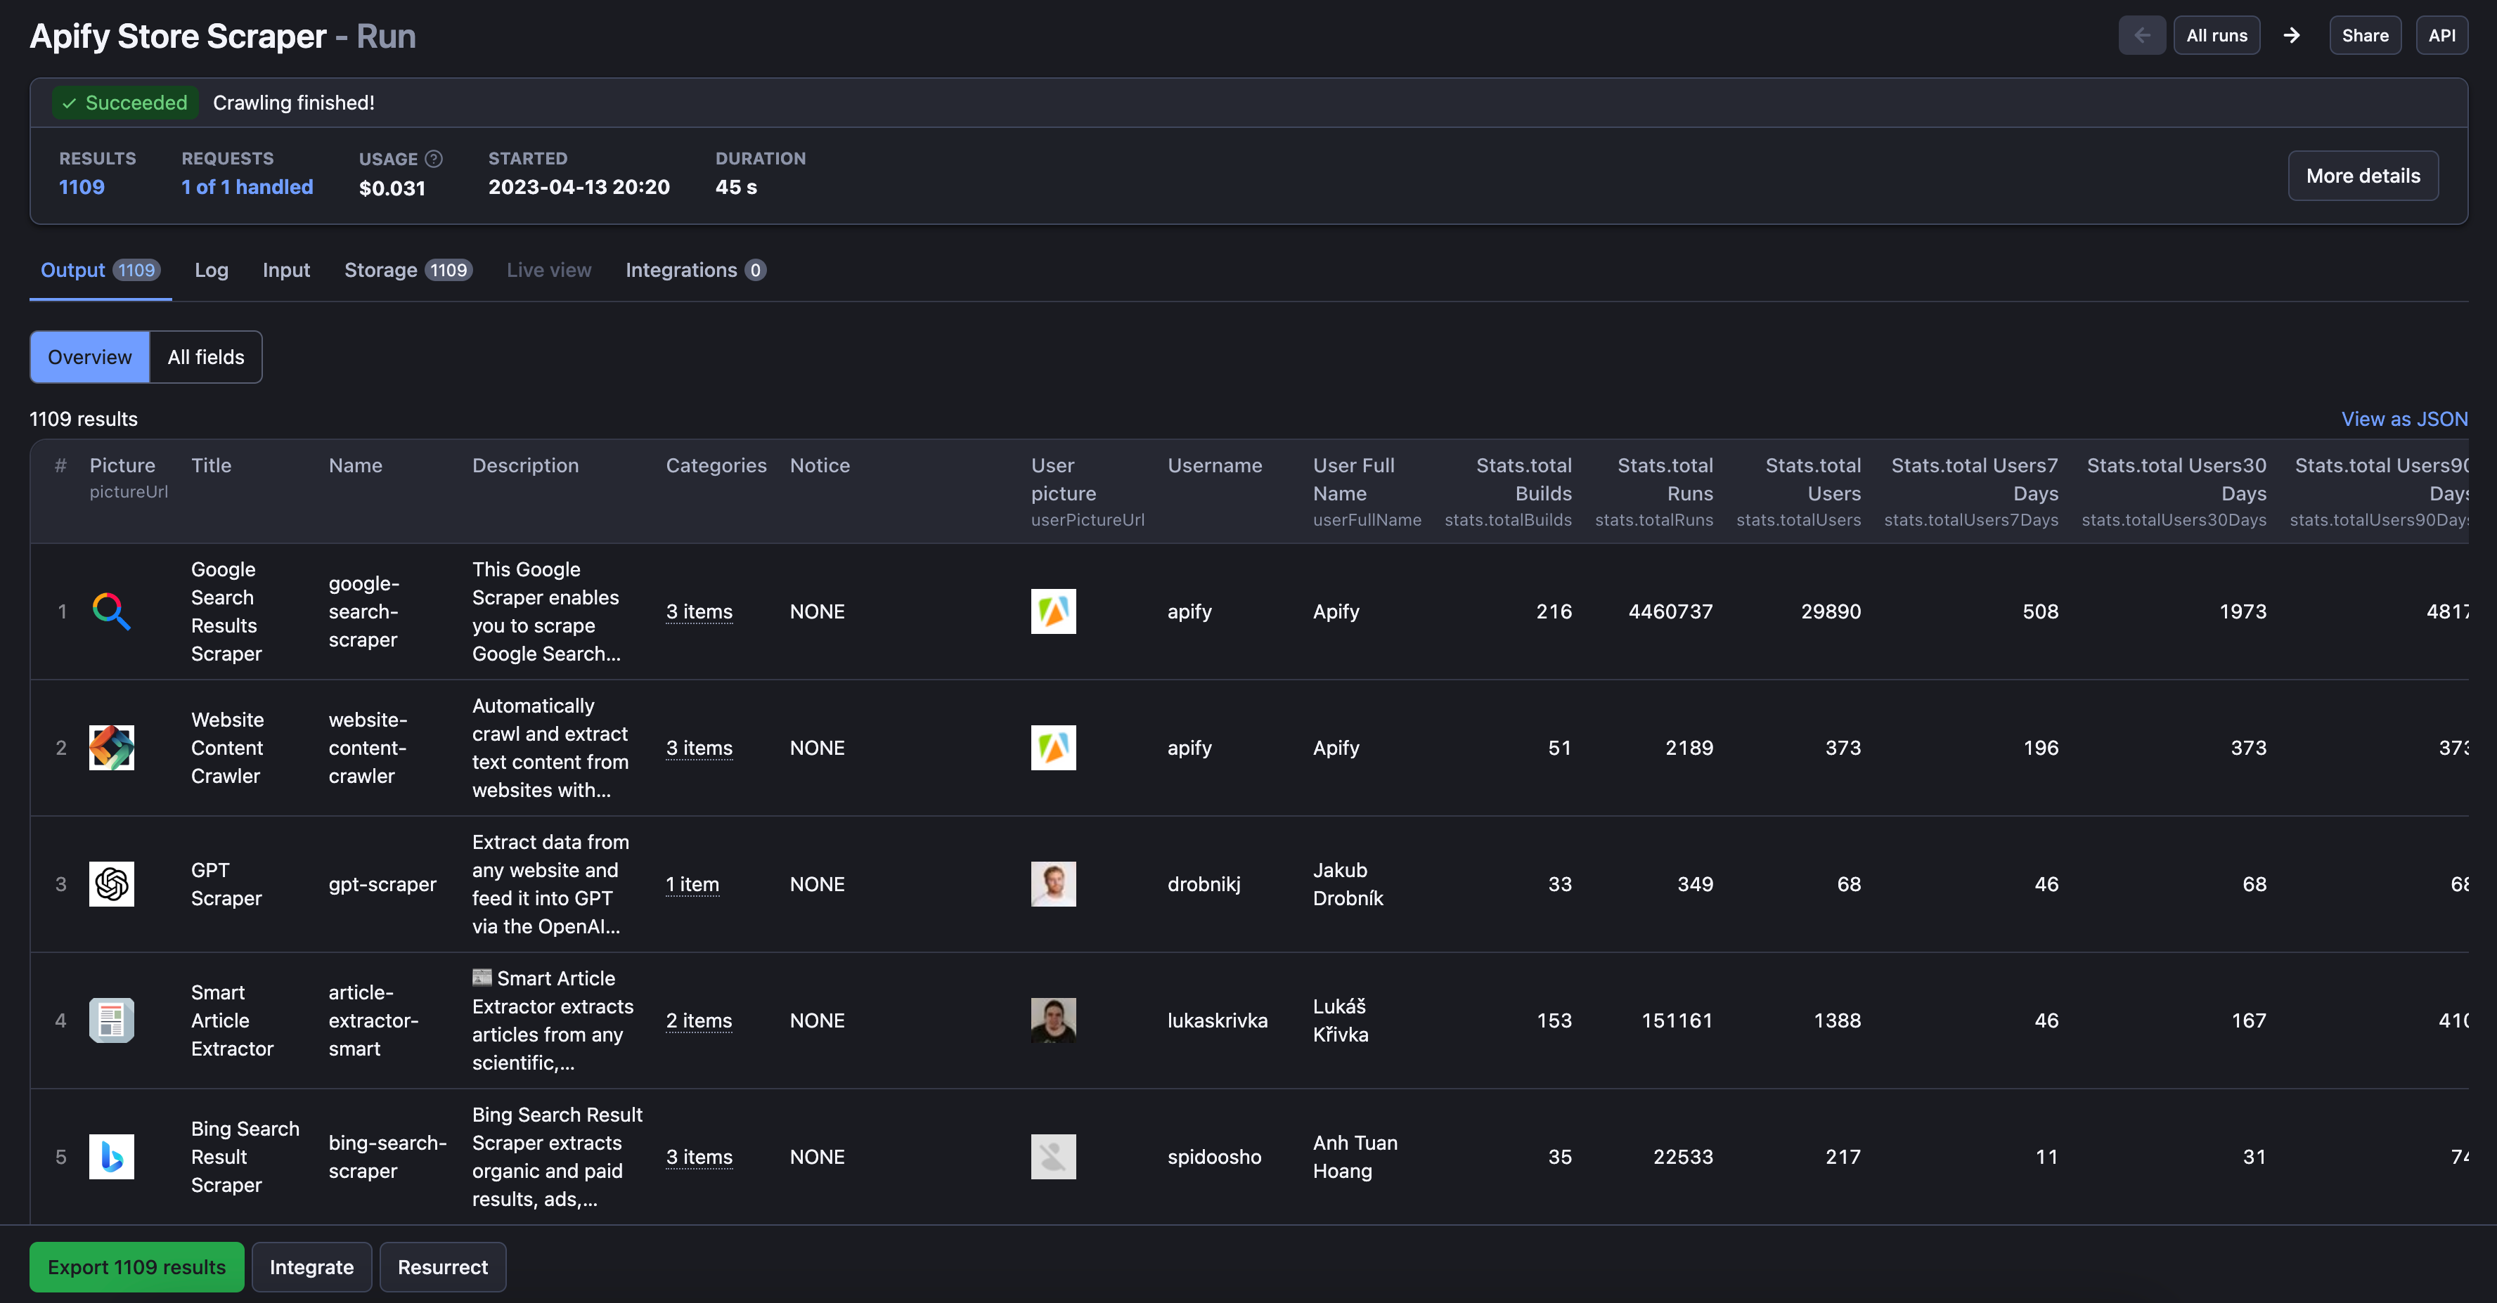This screenshot has width=2497, height=1303.
Task: Click the Title column header
Action: tap(212, 466)
